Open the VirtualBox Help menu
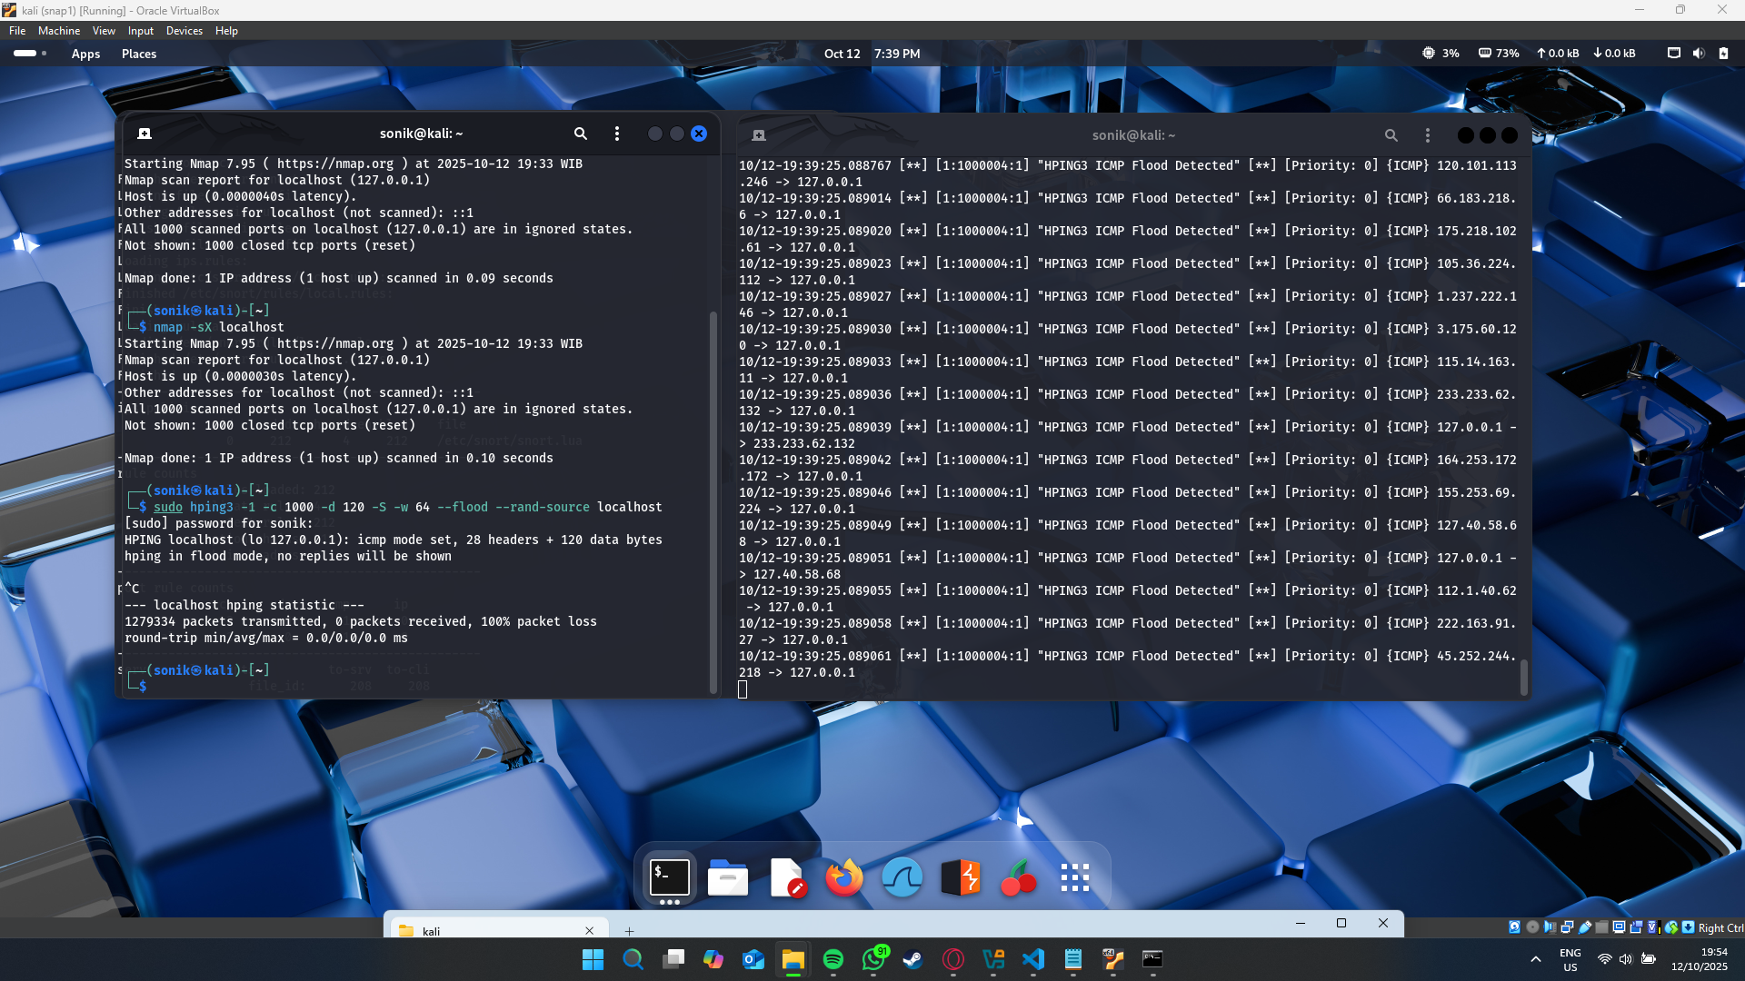Viewport: 1745px width, 981px height. [226, 31]
